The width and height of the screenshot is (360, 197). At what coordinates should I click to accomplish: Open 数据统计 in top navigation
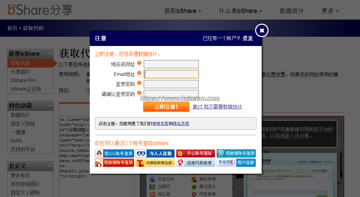tap(292, 11)
